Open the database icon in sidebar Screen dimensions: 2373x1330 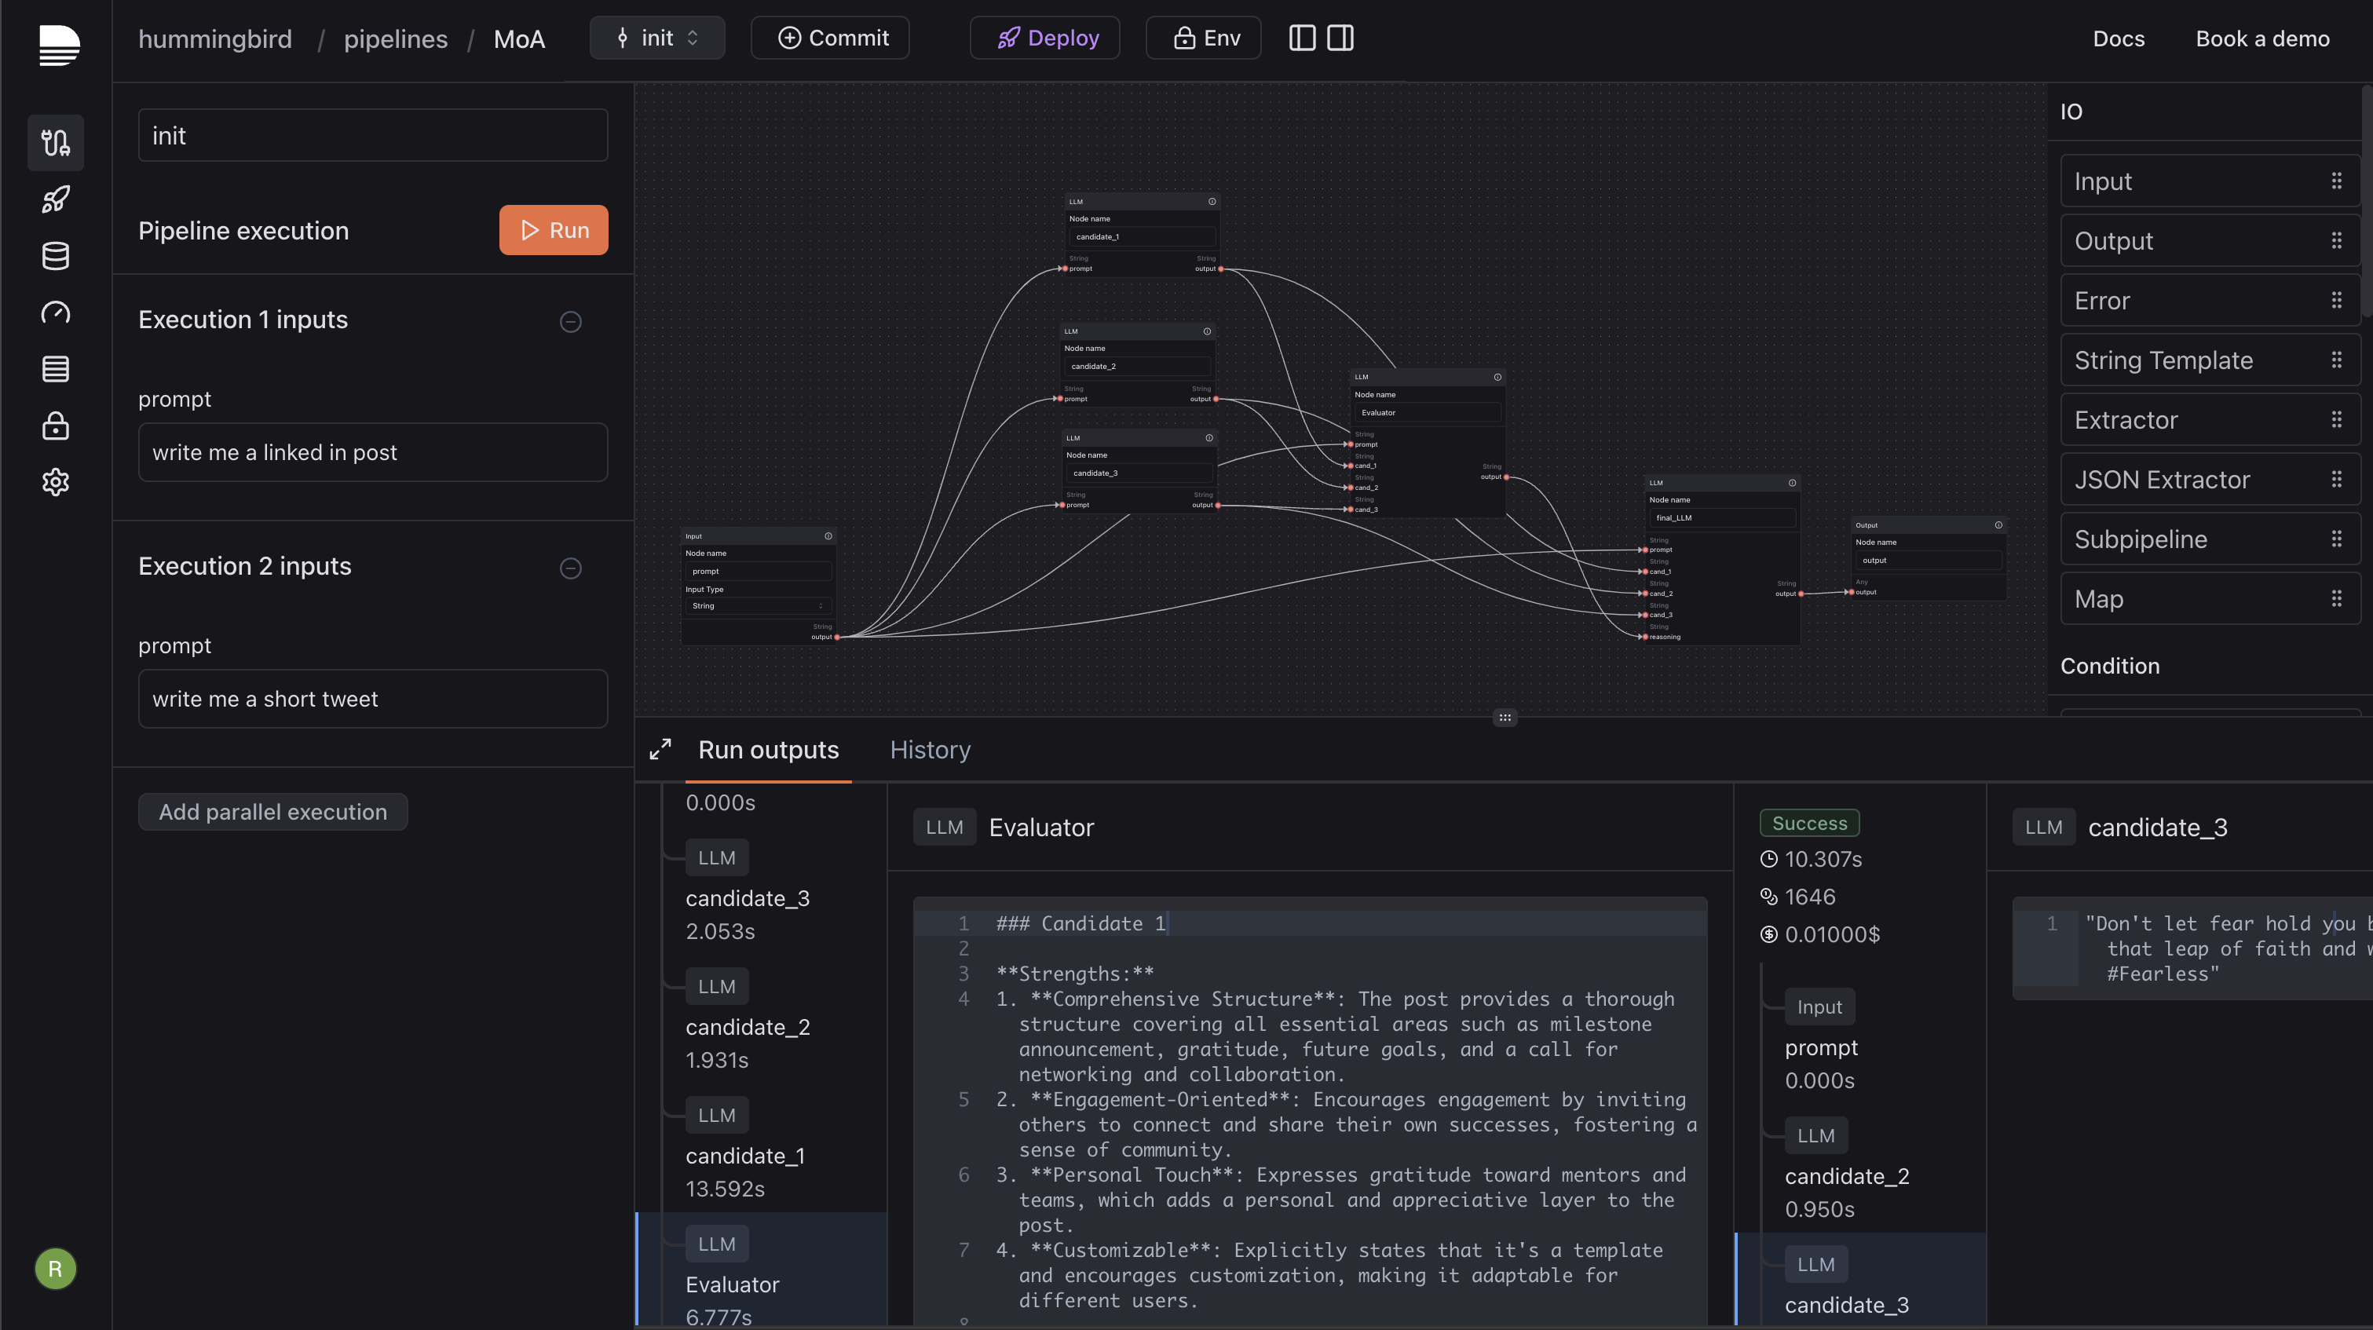click(x=55, y=256)
